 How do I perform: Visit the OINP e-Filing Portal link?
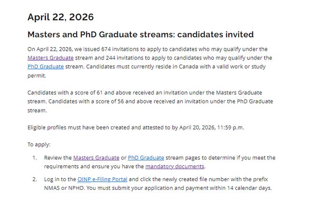point(102,179)
